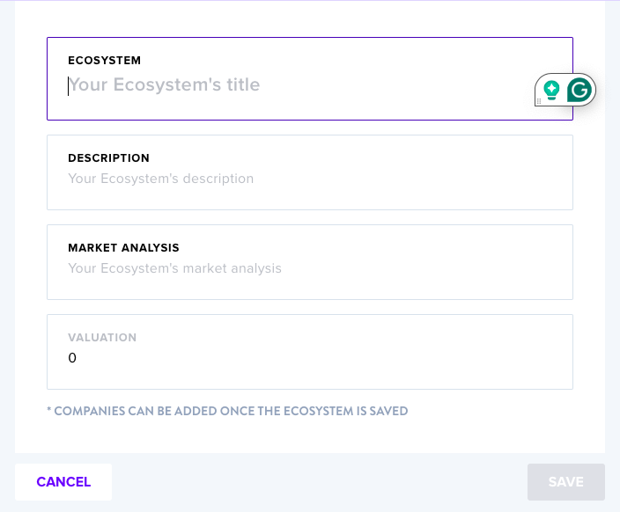Click the DESCRIPTION field label

108,158
